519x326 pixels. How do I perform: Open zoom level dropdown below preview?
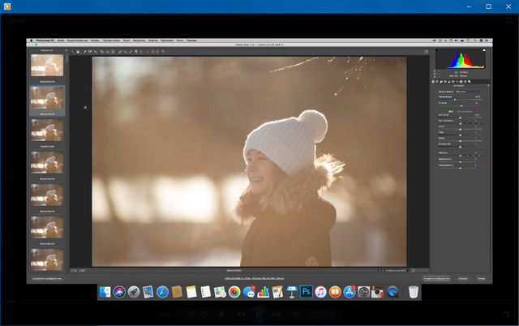(x=84, y=270)
